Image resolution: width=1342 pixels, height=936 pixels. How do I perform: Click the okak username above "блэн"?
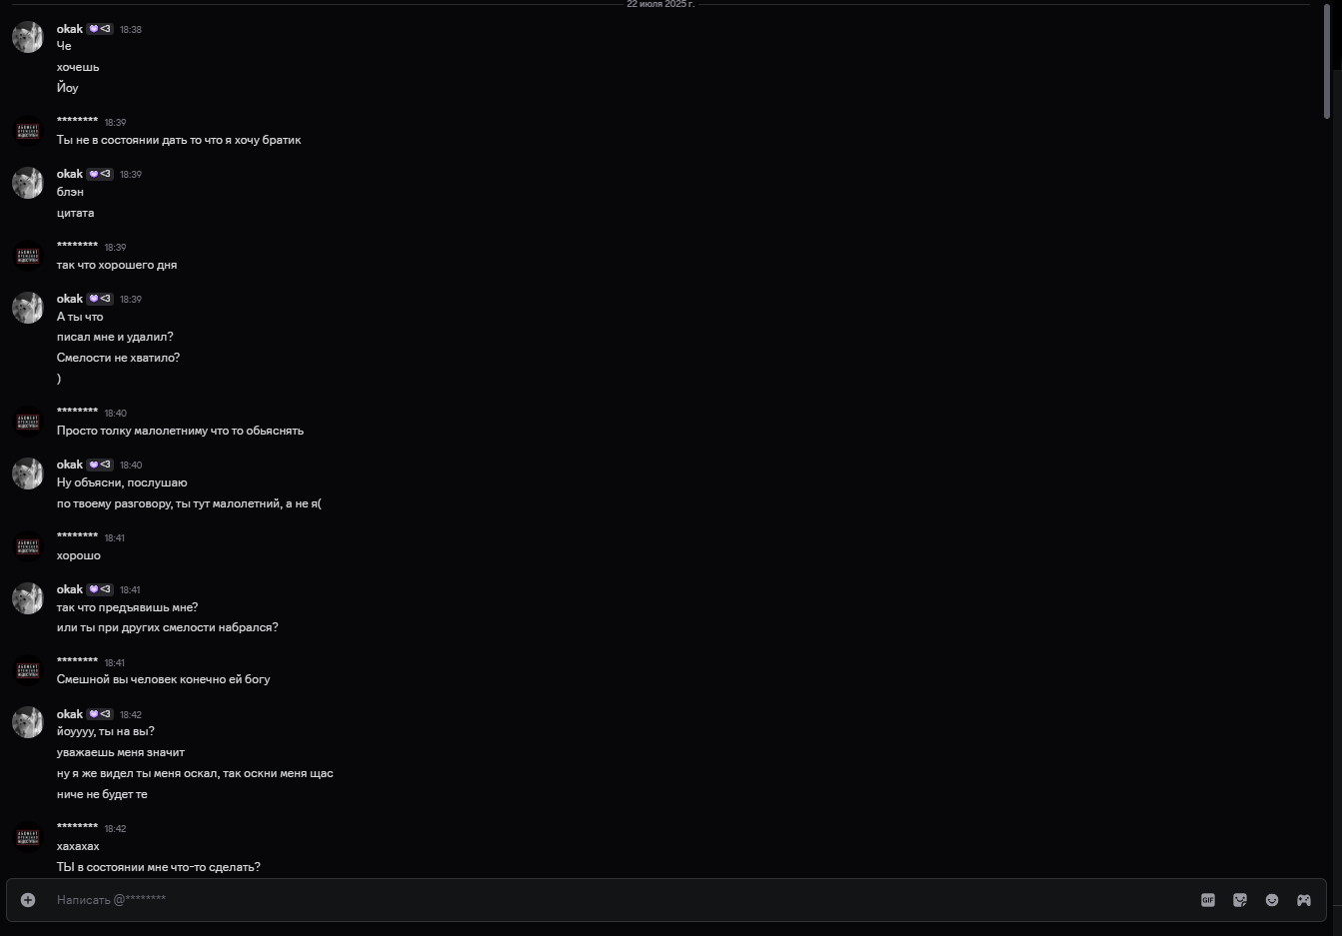coord(70,174)
